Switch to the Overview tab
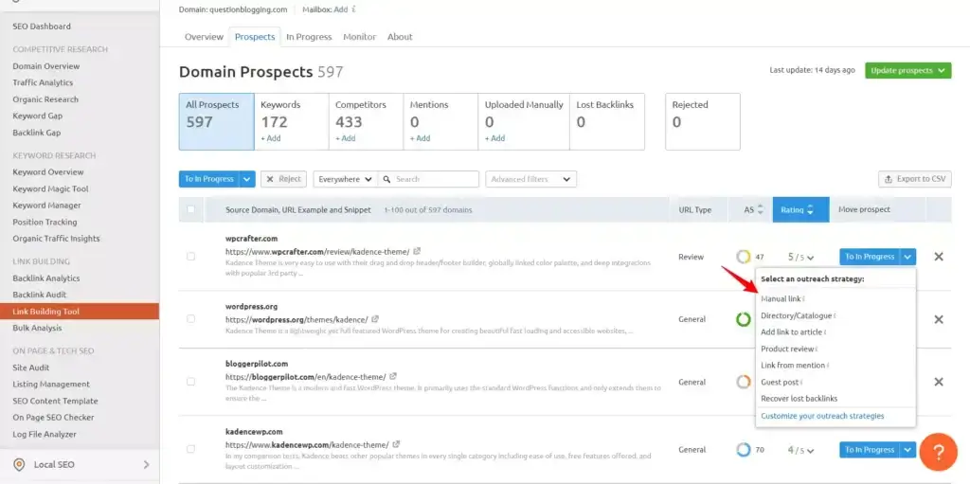970x484 pixels. [204, 37]
